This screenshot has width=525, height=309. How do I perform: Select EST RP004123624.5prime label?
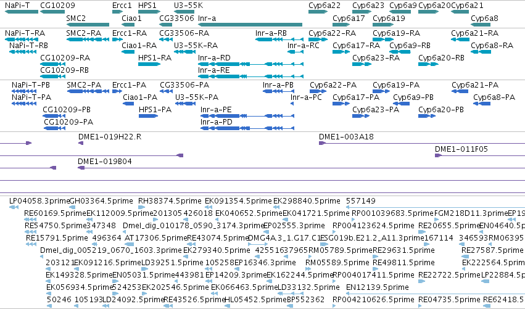[x=374, y=225]
